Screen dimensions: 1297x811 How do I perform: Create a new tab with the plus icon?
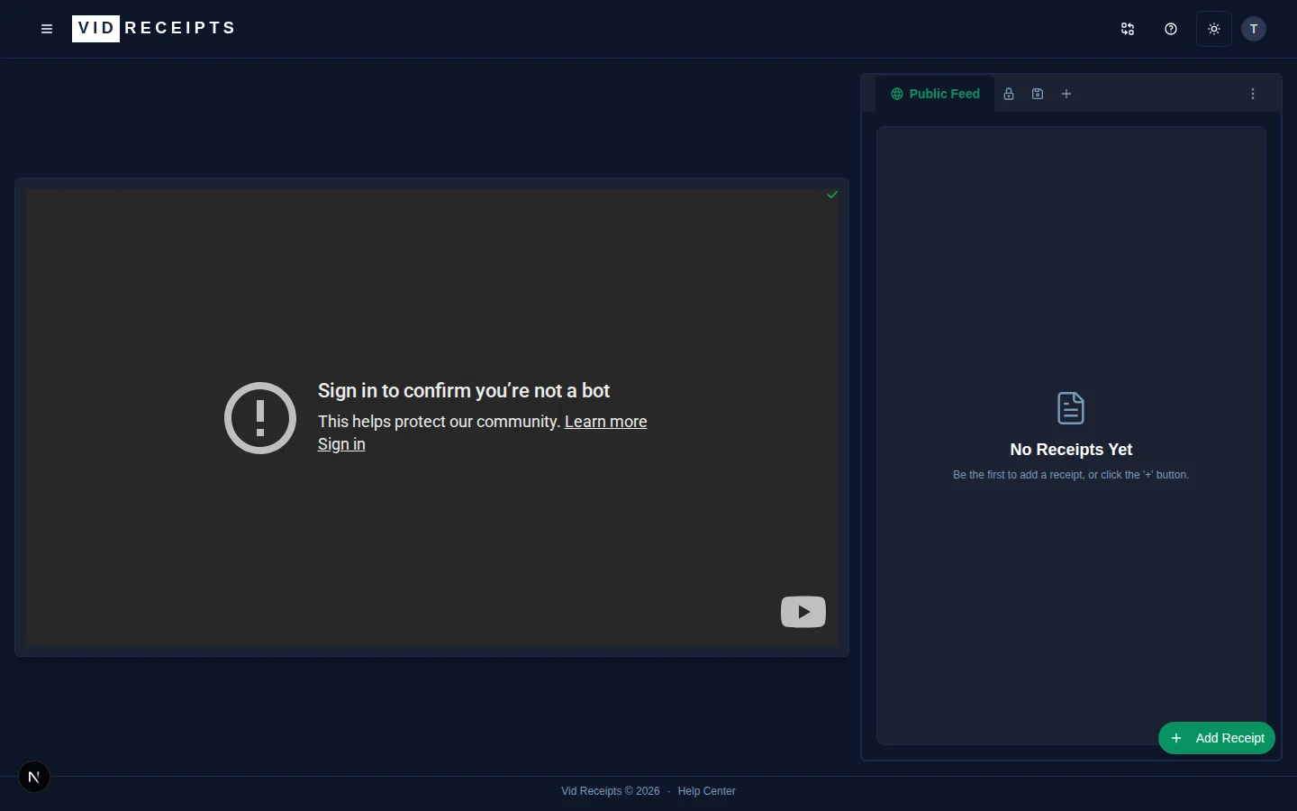point(1066,94)
